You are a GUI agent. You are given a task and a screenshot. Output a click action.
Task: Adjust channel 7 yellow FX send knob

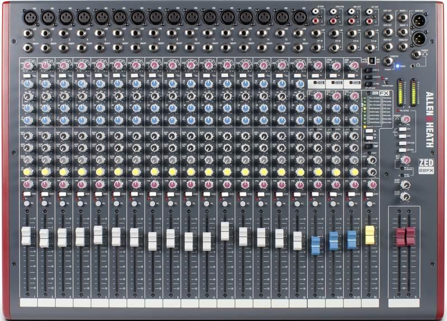(136, 172)
